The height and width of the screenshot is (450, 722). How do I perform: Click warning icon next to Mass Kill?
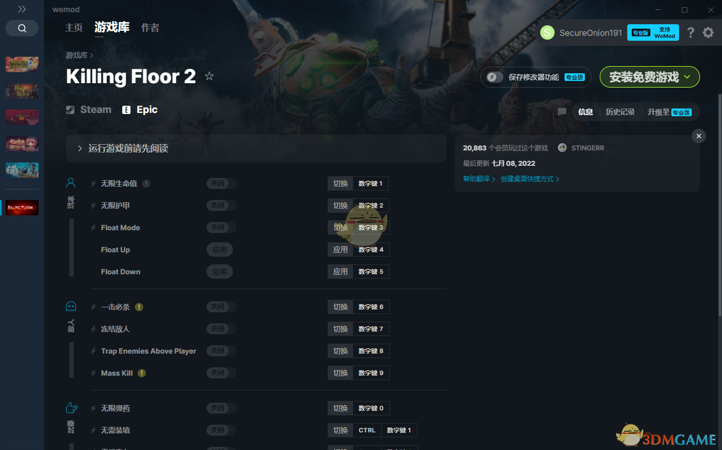142,373
